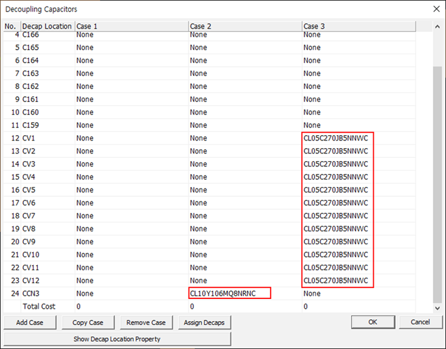
Task: Confirm with the OK button
Action: tap(373, 322)
